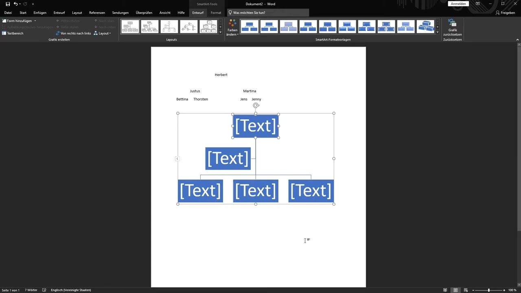
Task: Click the Freigeben share button
Action: 505,13
